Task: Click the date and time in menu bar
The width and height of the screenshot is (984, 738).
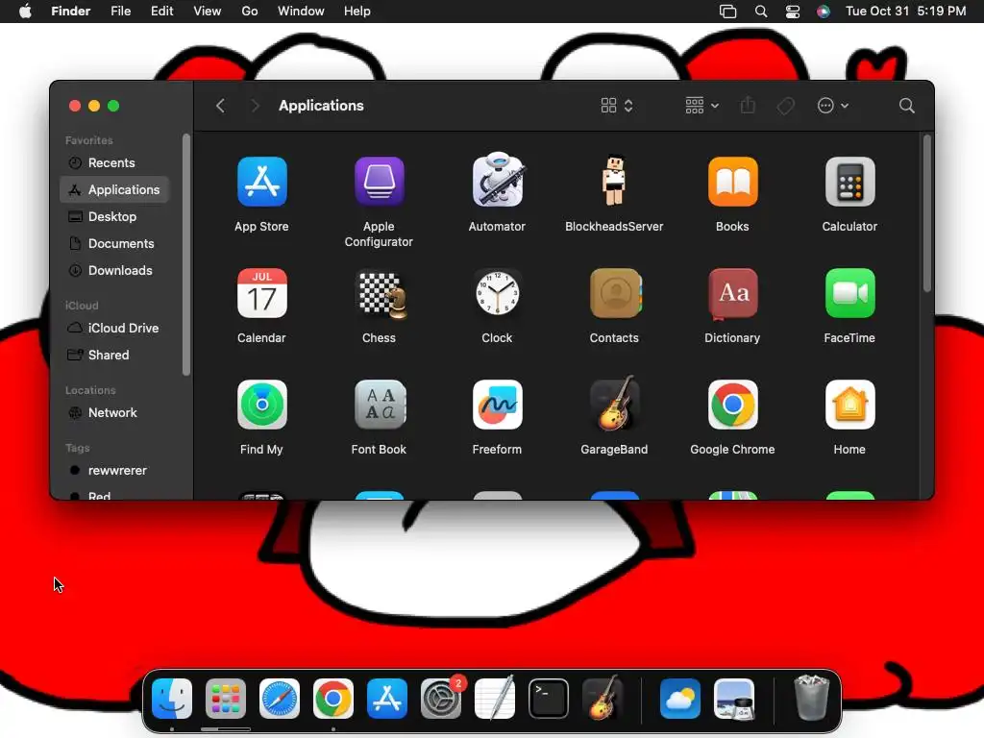Action: pos(905,12)
